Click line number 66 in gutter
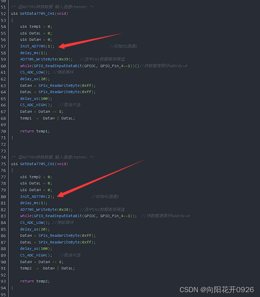 3,105
